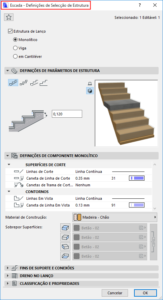Viewport: 163px width, 300px height.
Task: Select the Monolítico radio option
Action: tap(15, 40)
